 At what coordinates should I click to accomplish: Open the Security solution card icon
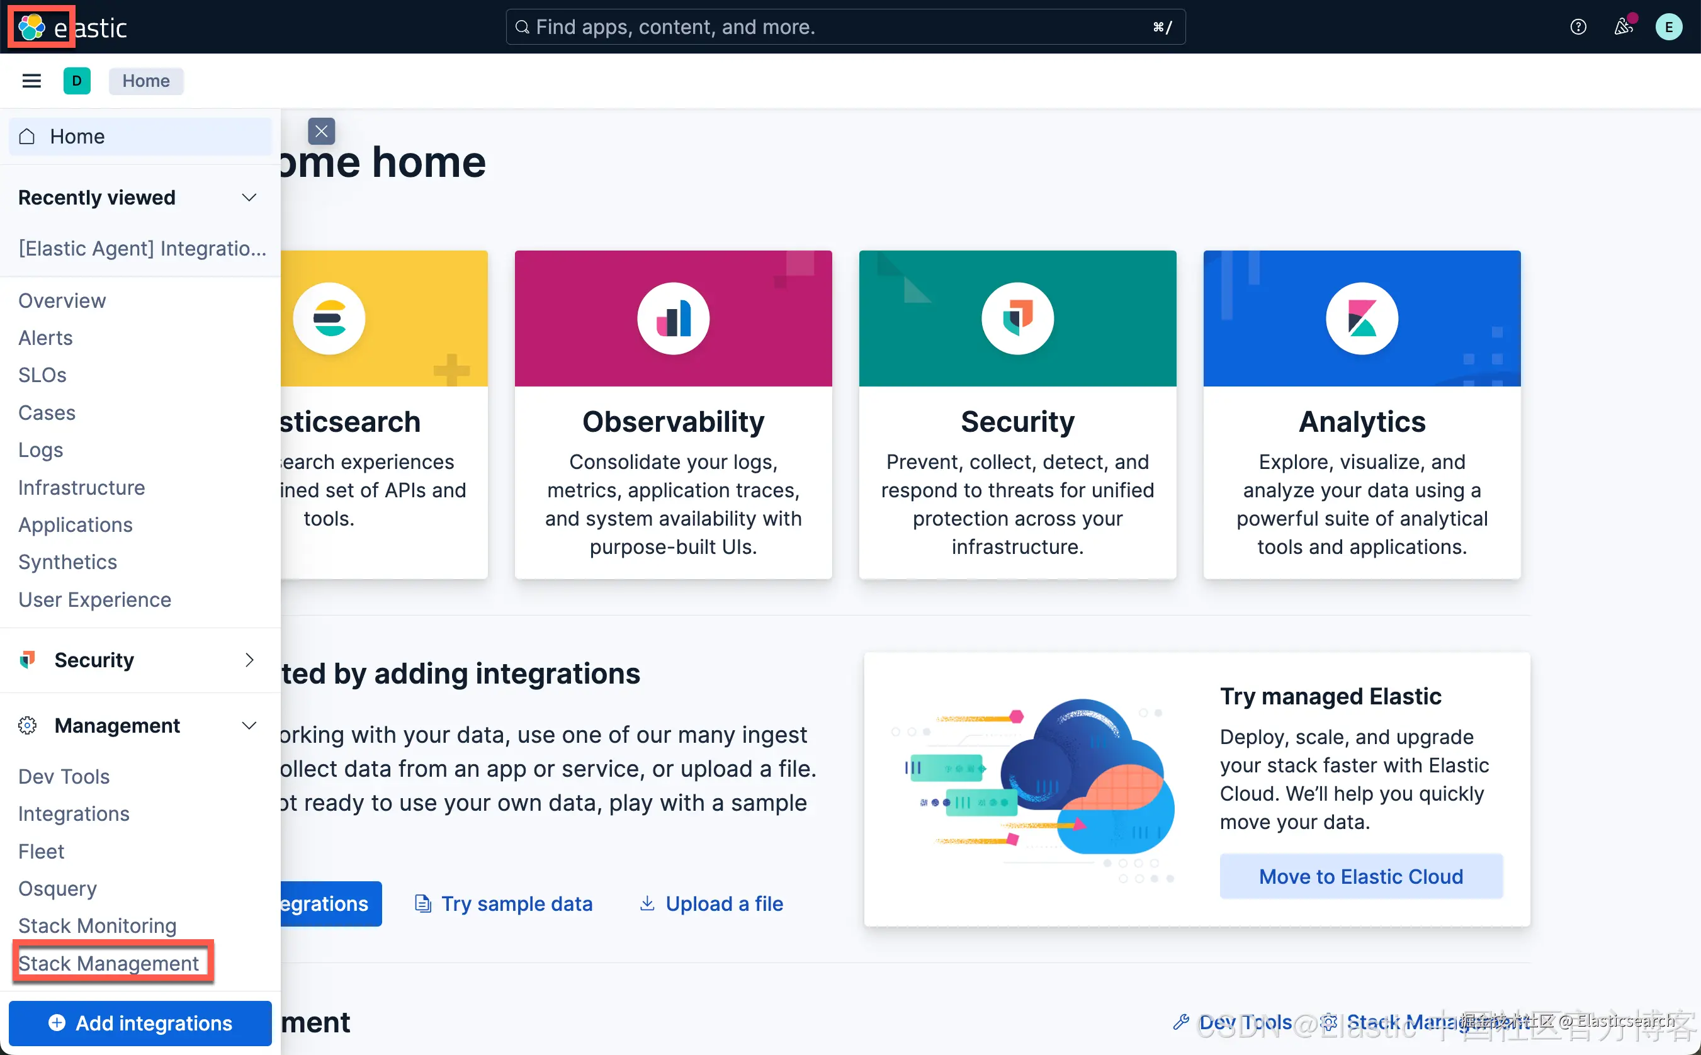tap(1017, 319)
